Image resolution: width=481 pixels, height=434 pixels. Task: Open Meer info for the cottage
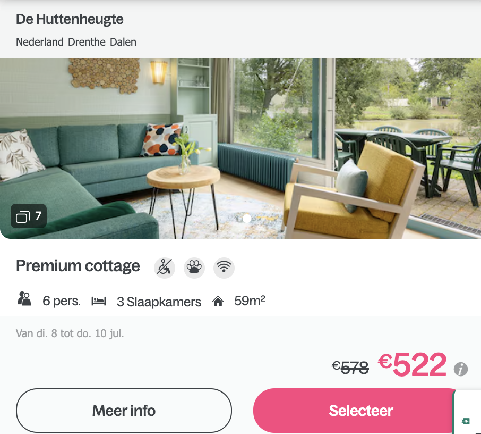[x=124, y=411]
